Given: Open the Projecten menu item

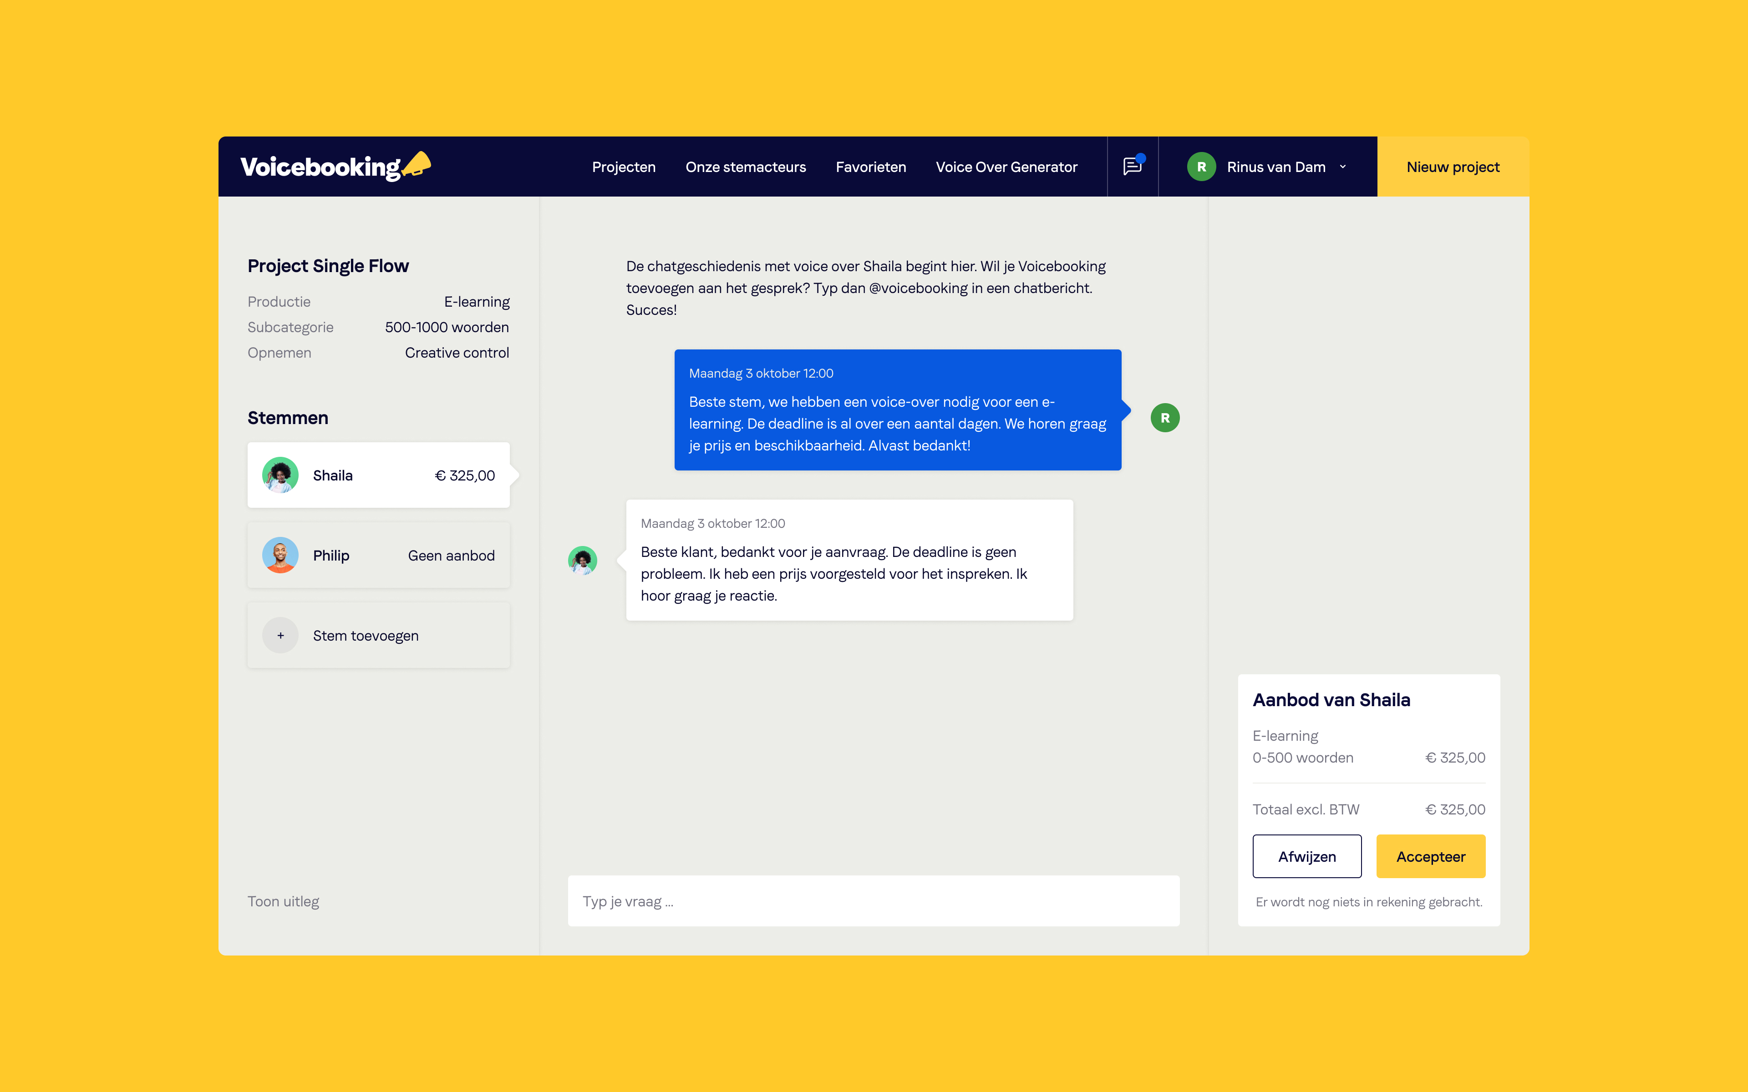Looking at the screenshot, I should coord(624,167).
